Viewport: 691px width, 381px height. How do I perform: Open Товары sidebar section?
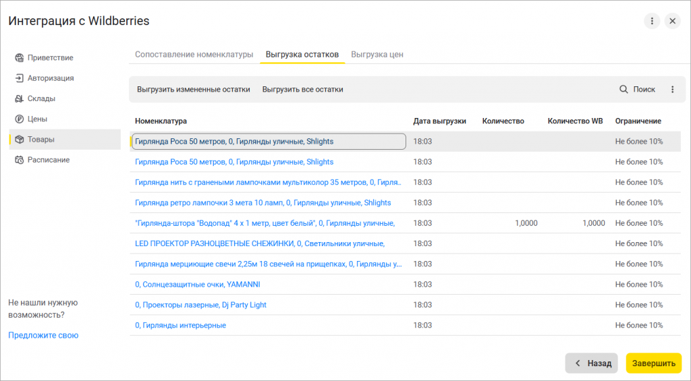click(65, 139)
